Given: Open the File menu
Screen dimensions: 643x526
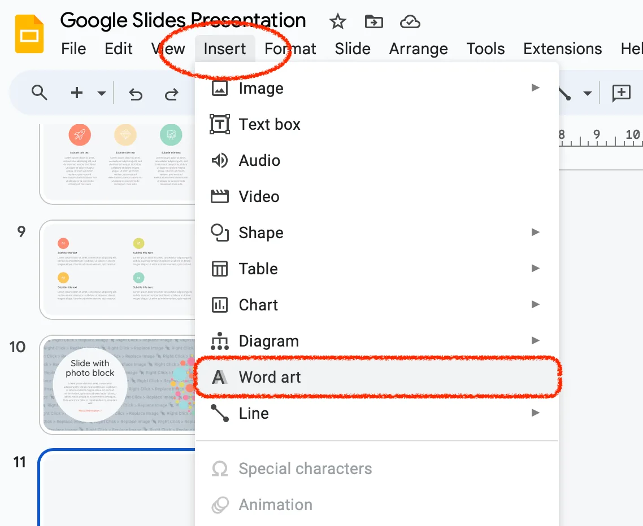Looking at the screenshot, I should (x=73, y=49).
